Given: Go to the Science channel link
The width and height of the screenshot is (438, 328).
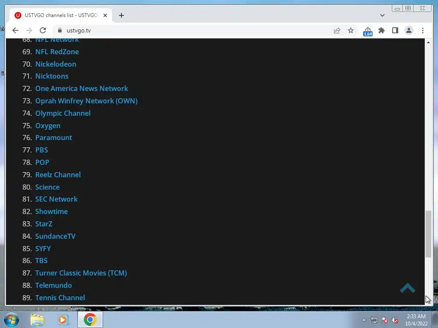Looking at the screenshot, I should pos(47,187).
